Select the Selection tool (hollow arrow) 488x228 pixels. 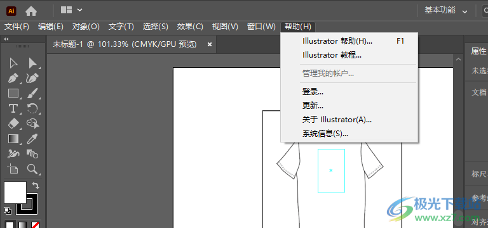(x=13, y=63)
